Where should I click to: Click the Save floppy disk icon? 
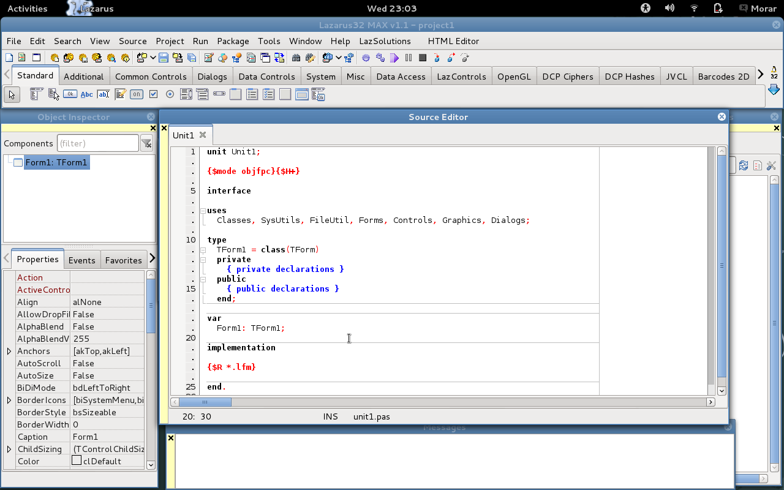[x=164, y=58]
